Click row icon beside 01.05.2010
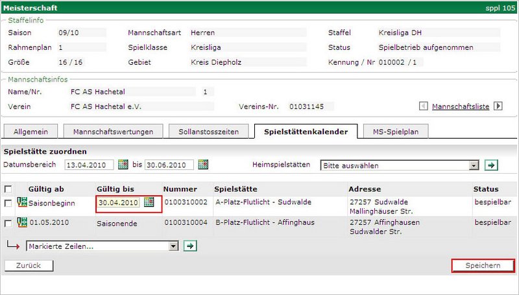The image size is (519, 295). click(x=22, y=223)
